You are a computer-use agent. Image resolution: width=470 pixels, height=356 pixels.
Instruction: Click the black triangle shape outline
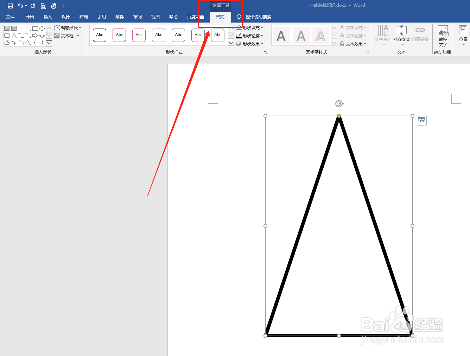(303, 226)
